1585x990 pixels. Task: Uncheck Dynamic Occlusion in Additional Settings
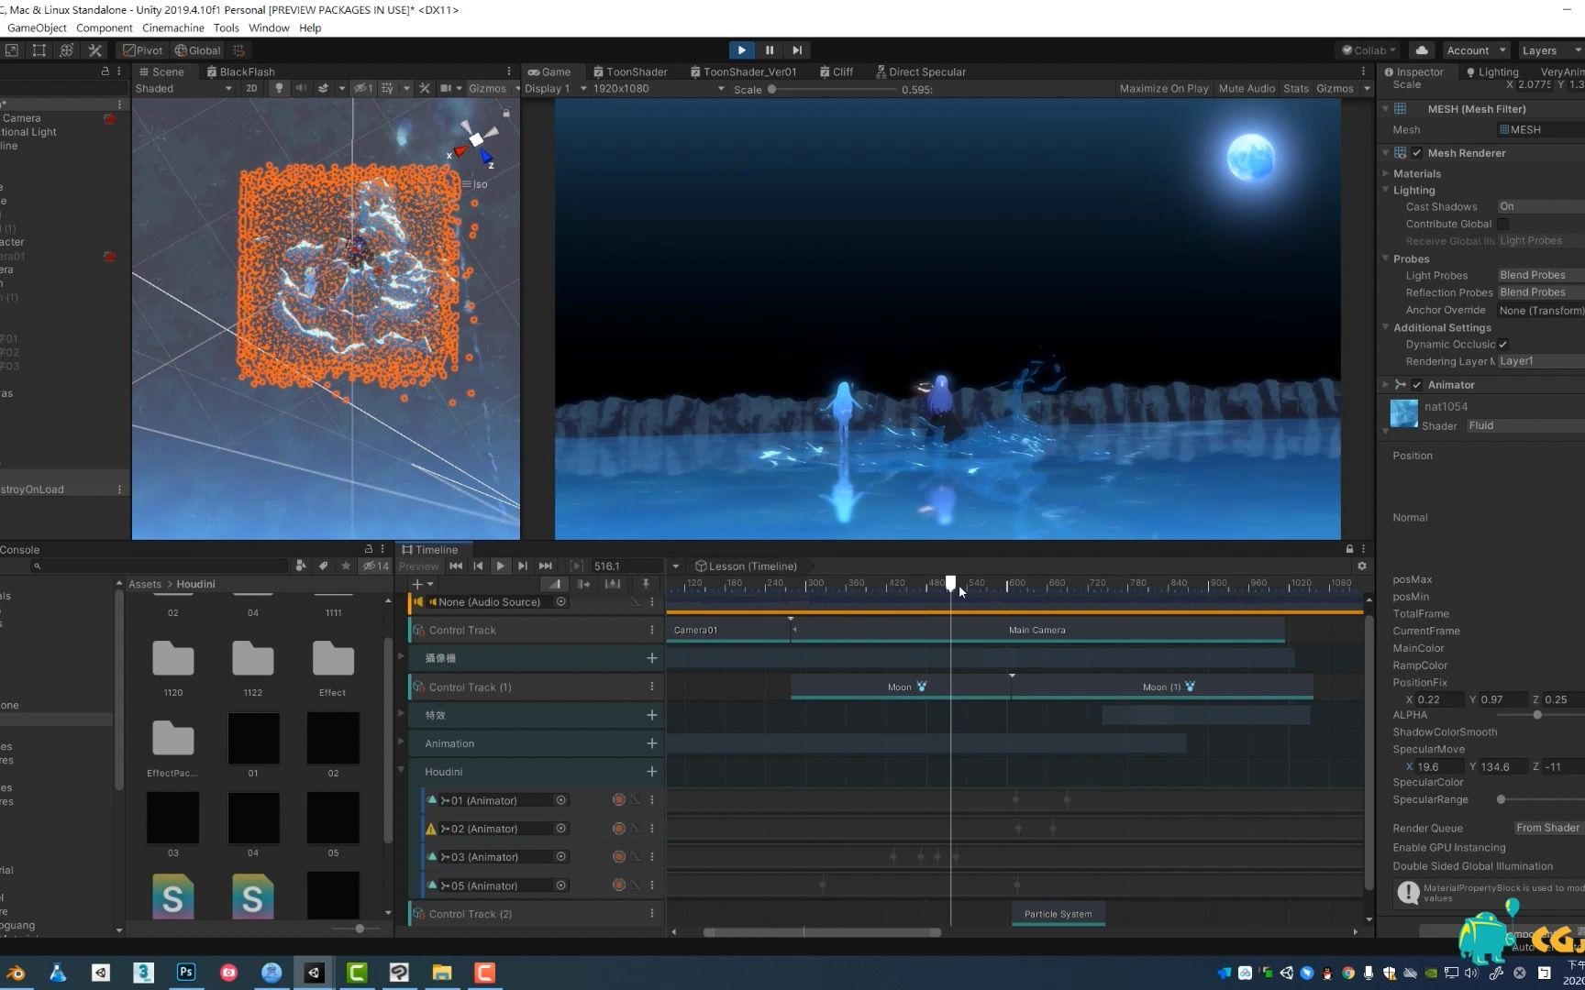tap(1502, 344)
